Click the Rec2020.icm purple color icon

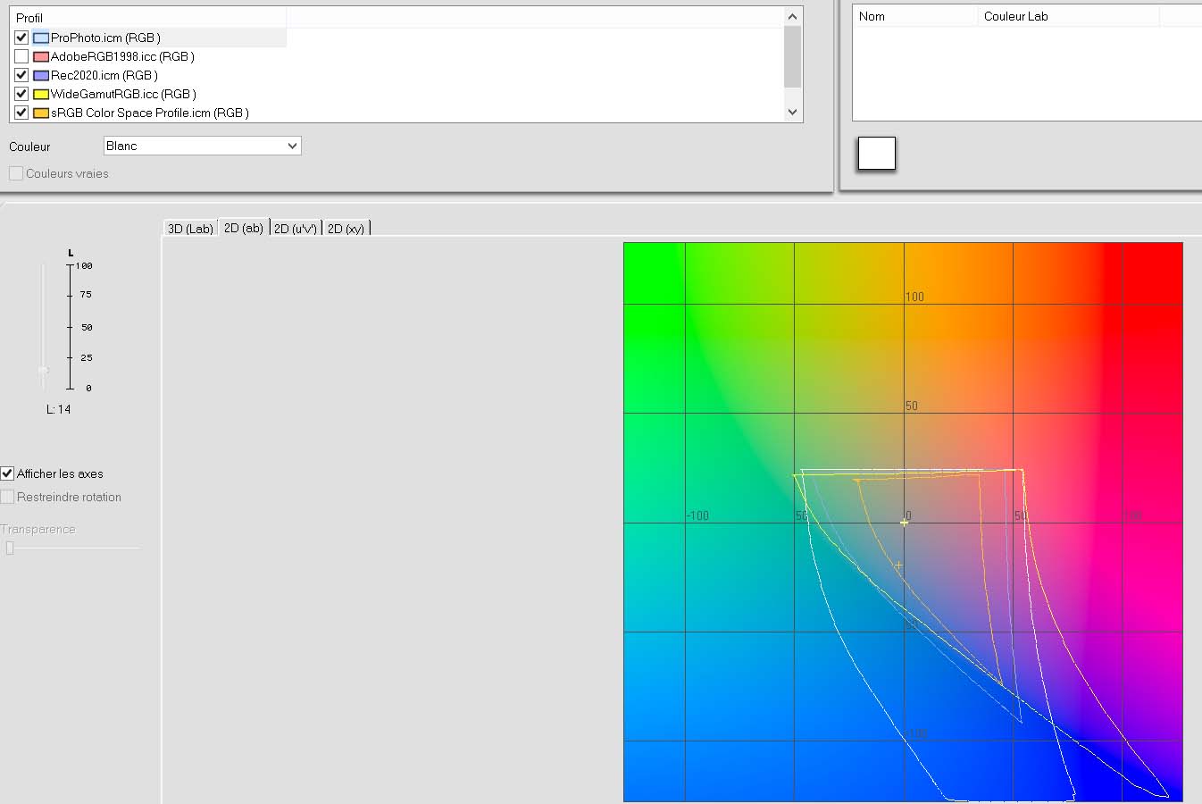41,76
